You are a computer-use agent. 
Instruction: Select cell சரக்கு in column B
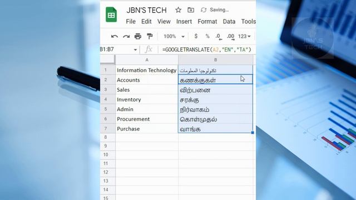coord(215,99)
